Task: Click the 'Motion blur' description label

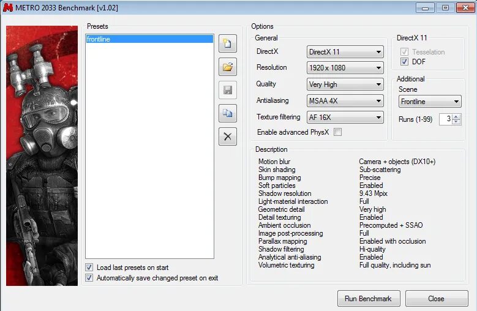Action: coord(274,162)
